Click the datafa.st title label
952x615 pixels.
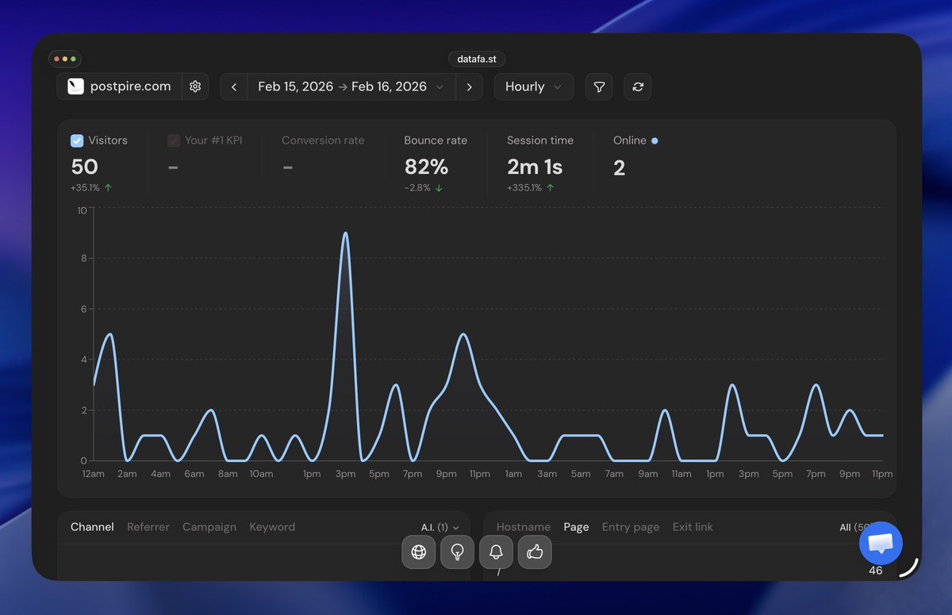tap(477, 59)
